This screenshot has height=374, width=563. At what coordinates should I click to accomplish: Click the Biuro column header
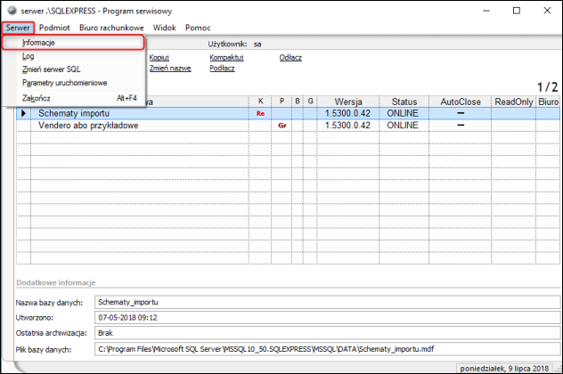click(548, 102)
